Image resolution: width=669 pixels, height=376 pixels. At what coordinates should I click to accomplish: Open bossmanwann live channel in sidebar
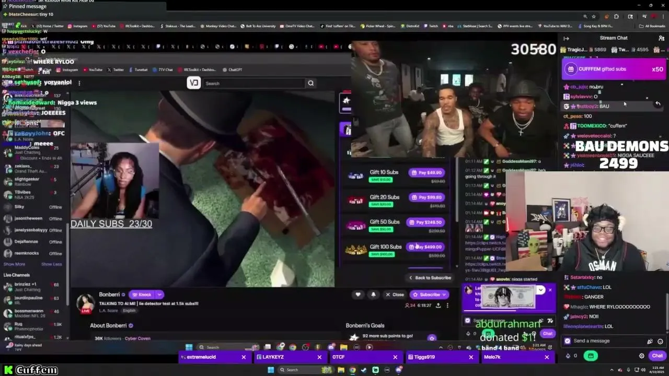tap(32, 313)
